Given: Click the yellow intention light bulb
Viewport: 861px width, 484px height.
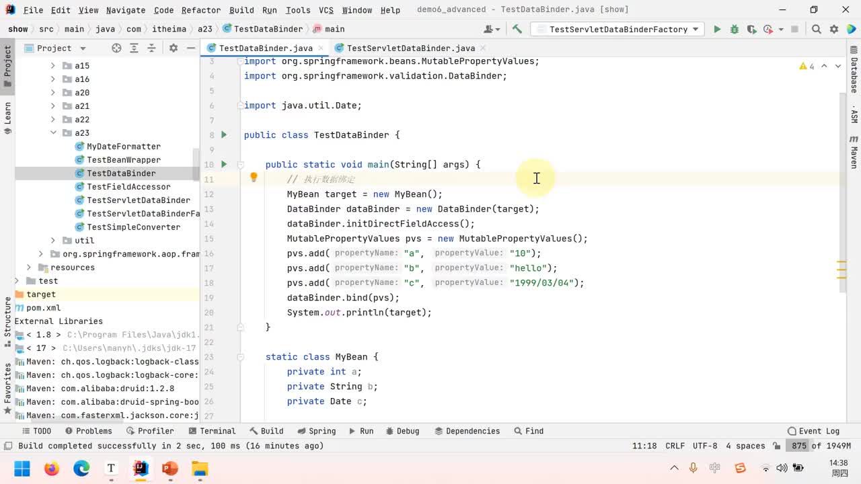Looking at the screenshot, I should 254,178.
